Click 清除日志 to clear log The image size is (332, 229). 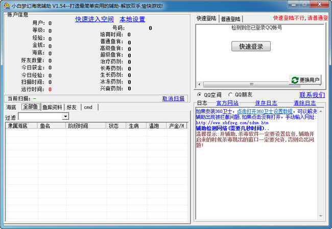click(304, 103)
